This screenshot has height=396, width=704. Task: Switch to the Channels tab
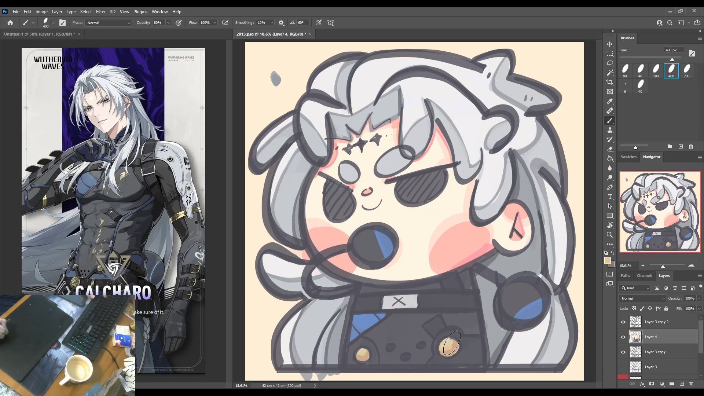point(644,276)
